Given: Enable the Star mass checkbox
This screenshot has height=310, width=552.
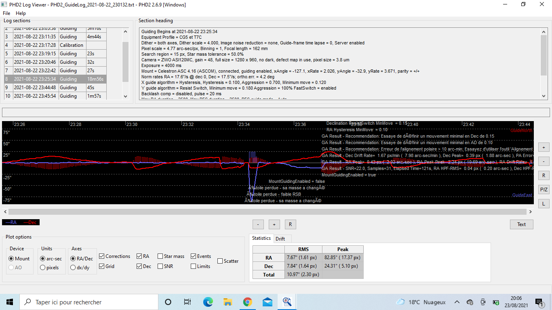Looking at the screenshot, I should [171, 256].
